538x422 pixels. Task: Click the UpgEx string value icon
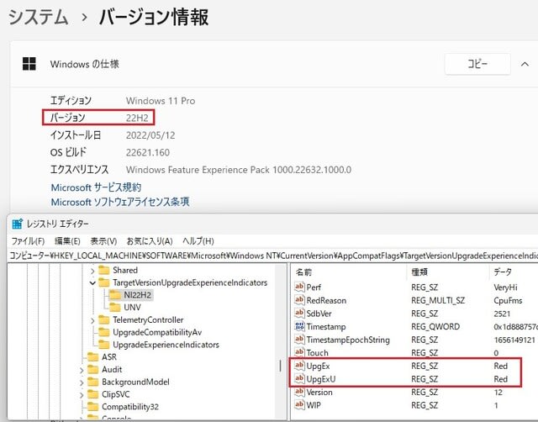[x=299, y=366]
